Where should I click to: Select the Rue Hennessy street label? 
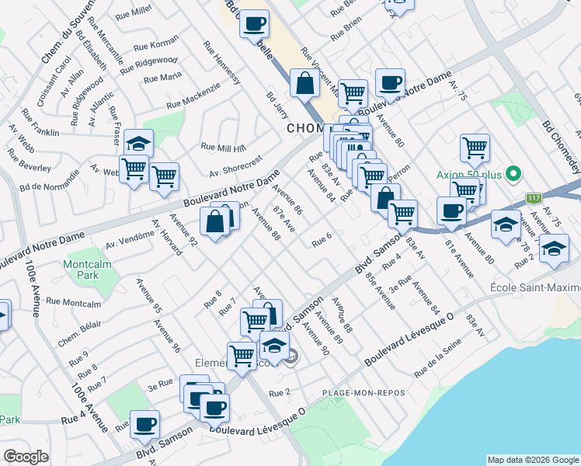[x=222, y=63]
